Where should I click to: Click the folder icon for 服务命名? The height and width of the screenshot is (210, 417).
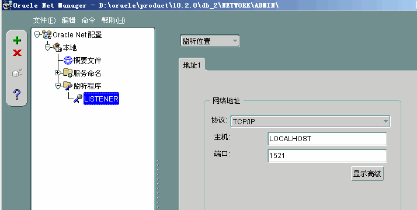pos(68,73)
